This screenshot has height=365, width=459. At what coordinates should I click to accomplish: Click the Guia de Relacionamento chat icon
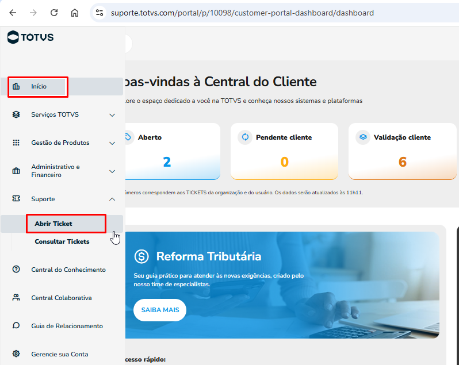[x=16, y=325]
